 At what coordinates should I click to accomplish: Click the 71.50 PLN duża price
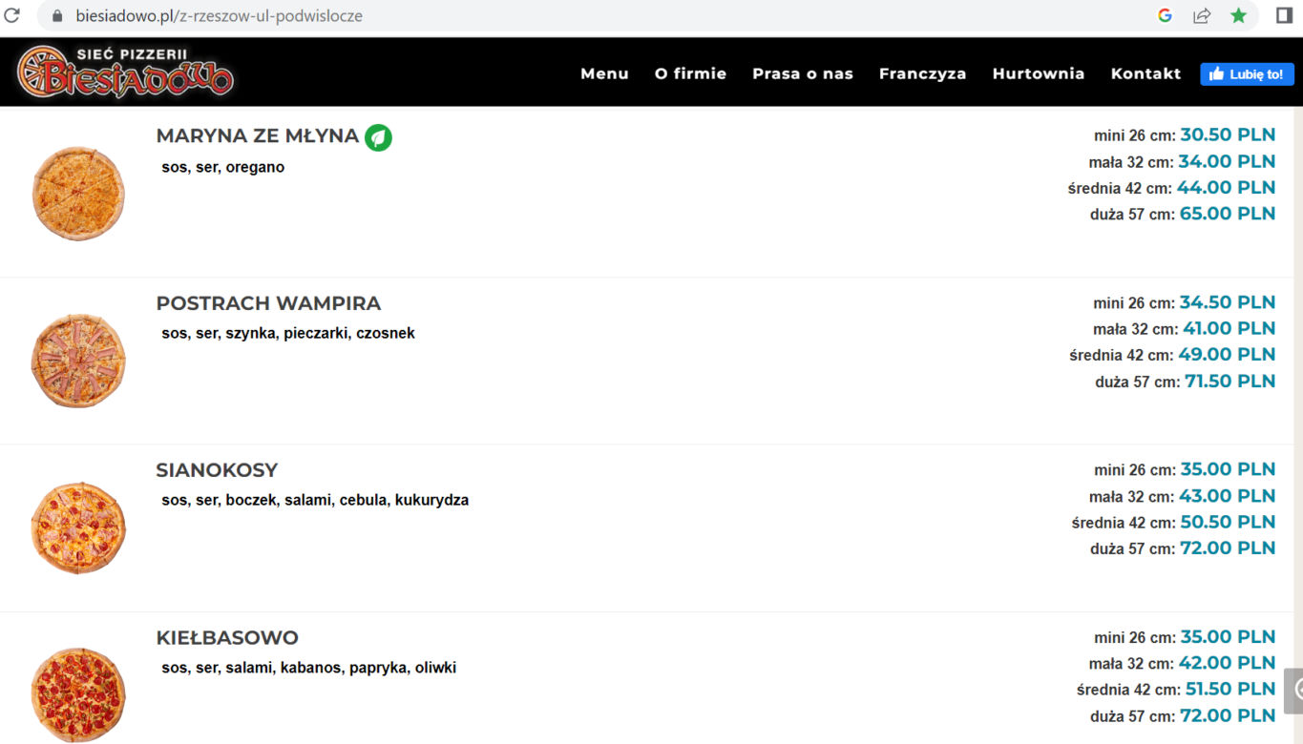coord(1230,382)
